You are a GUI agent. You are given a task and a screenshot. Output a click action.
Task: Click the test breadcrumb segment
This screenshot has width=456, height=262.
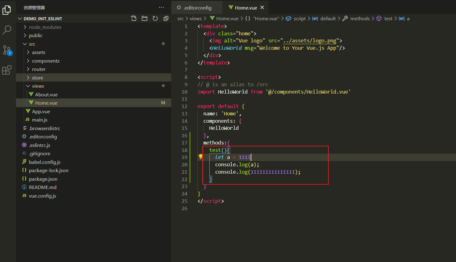pyautogui.click(x=388, y=19)
